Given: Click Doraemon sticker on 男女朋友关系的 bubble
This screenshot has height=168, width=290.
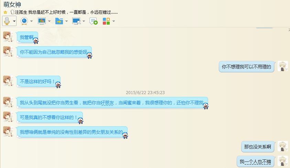Looking at the screenshot, I should [125, 135].
